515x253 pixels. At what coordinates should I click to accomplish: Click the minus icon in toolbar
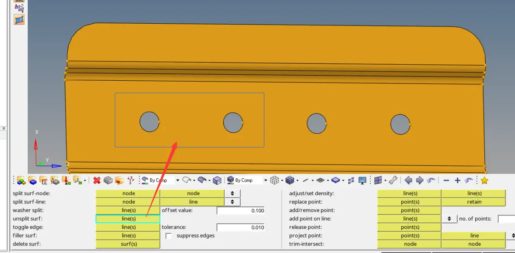(446, 180)
